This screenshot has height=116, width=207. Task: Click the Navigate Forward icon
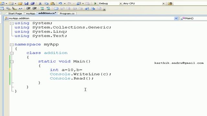coord(87,4)
